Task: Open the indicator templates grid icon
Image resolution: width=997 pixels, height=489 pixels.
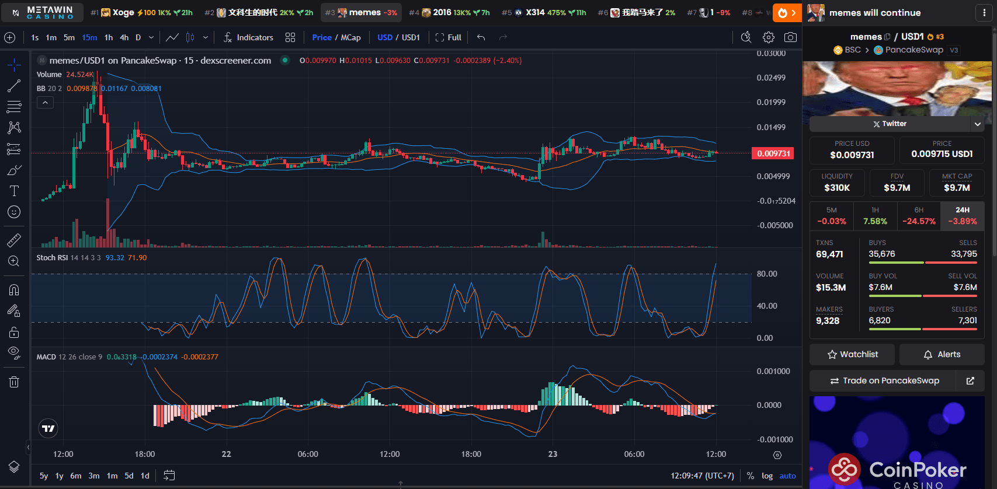Action: 290,37
